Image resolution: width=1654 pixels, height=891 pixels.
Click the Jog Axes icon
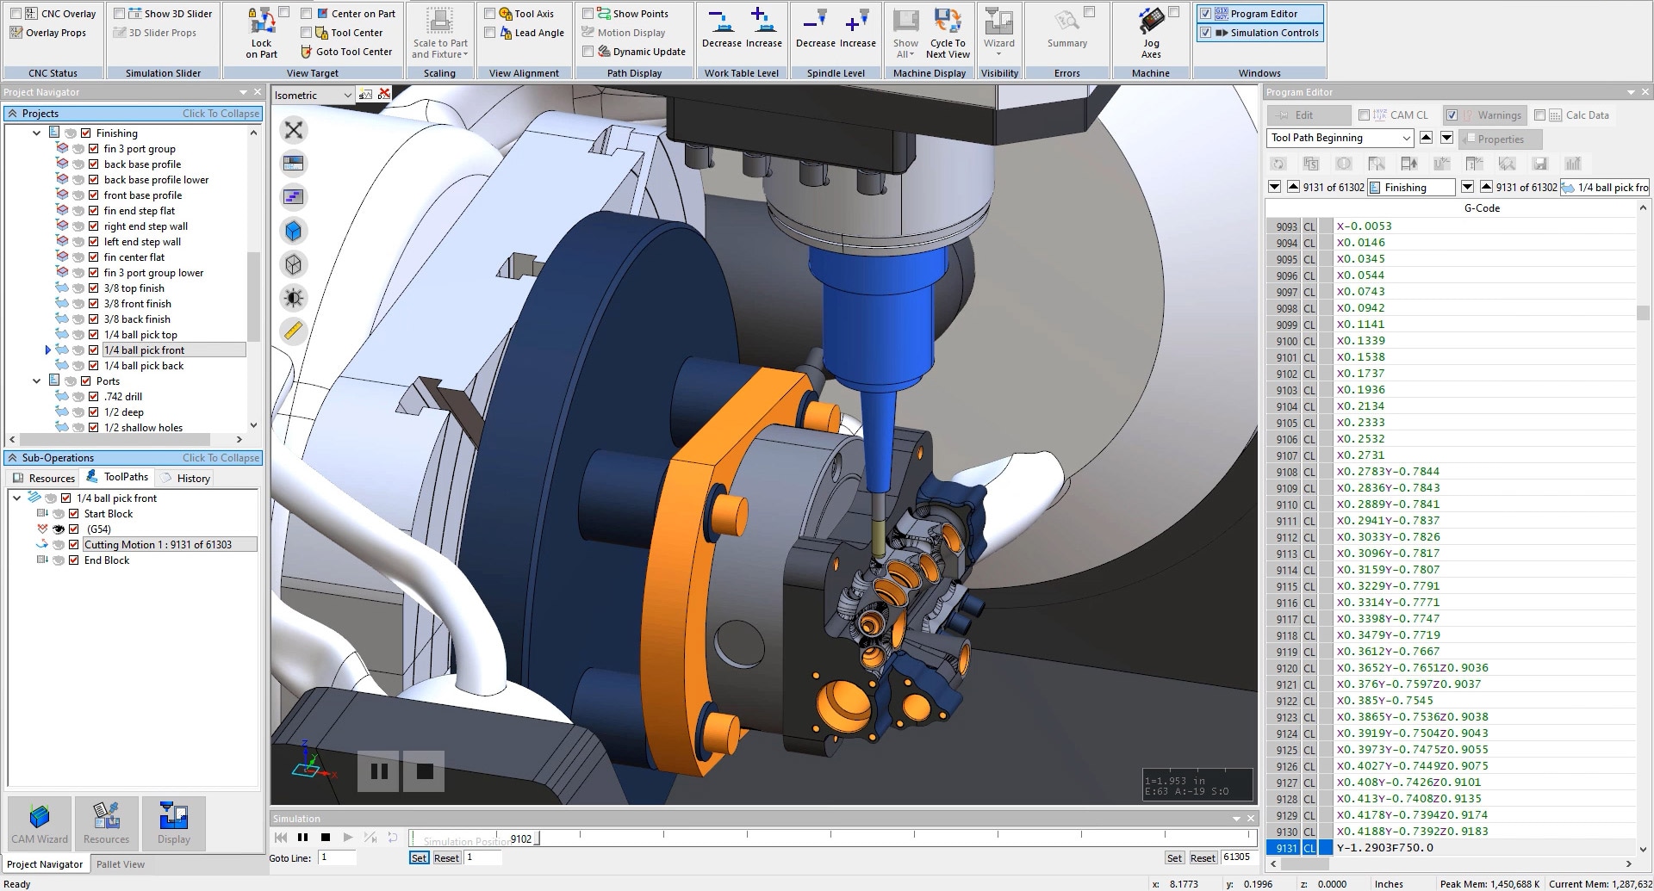point(1151,22)
